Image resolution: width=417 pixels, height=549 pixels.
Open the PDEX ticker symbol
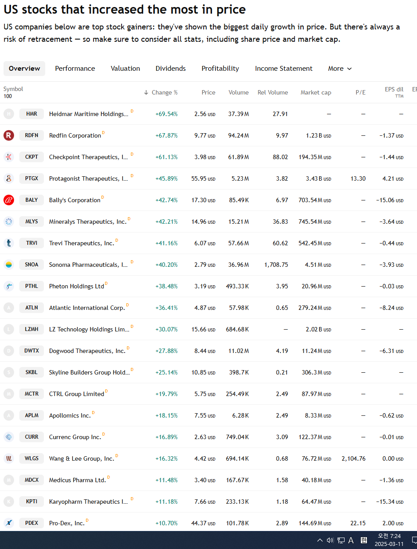[x=32, y=523]
